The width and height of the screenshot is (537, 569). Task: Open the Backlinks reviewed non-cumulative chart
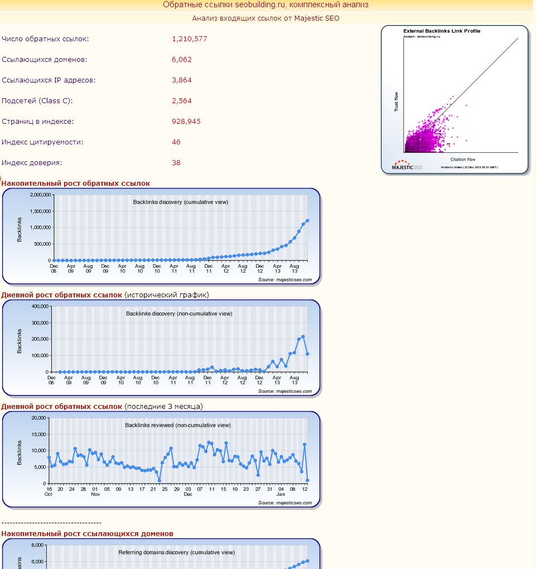[161, 460]
